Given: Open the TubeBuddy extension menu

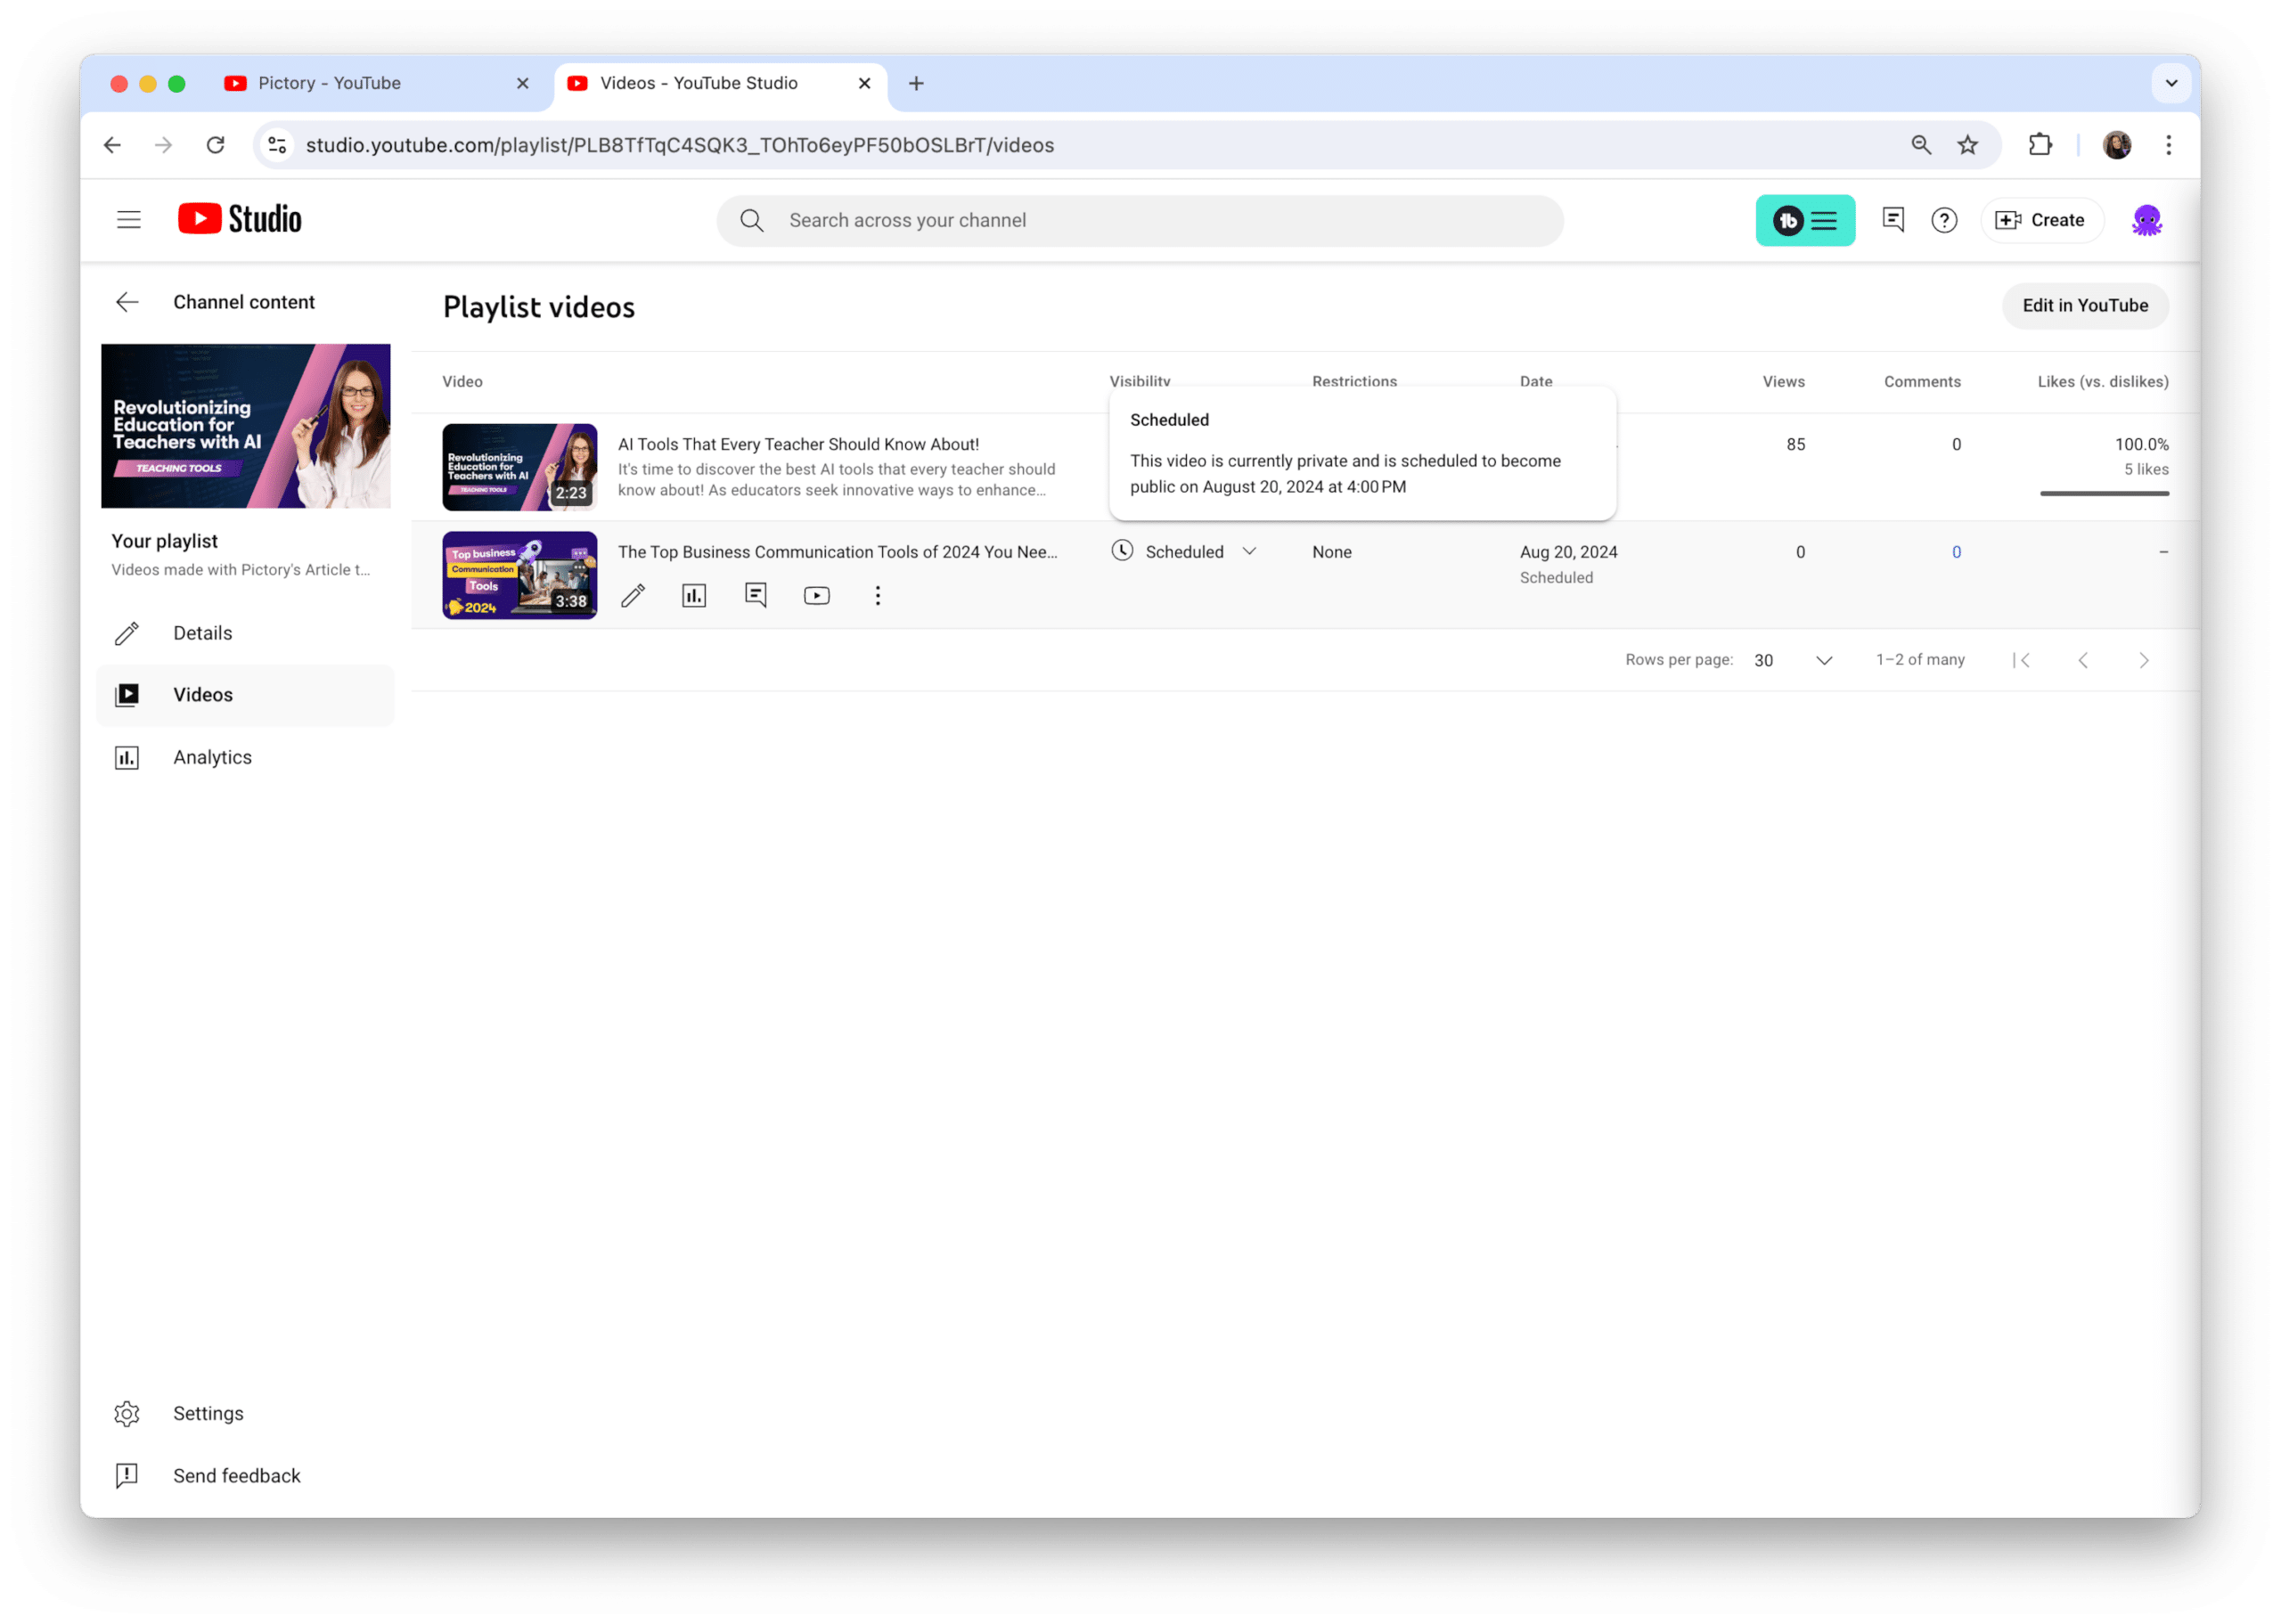Looking at the screenshot, I should pos(1805,221).
